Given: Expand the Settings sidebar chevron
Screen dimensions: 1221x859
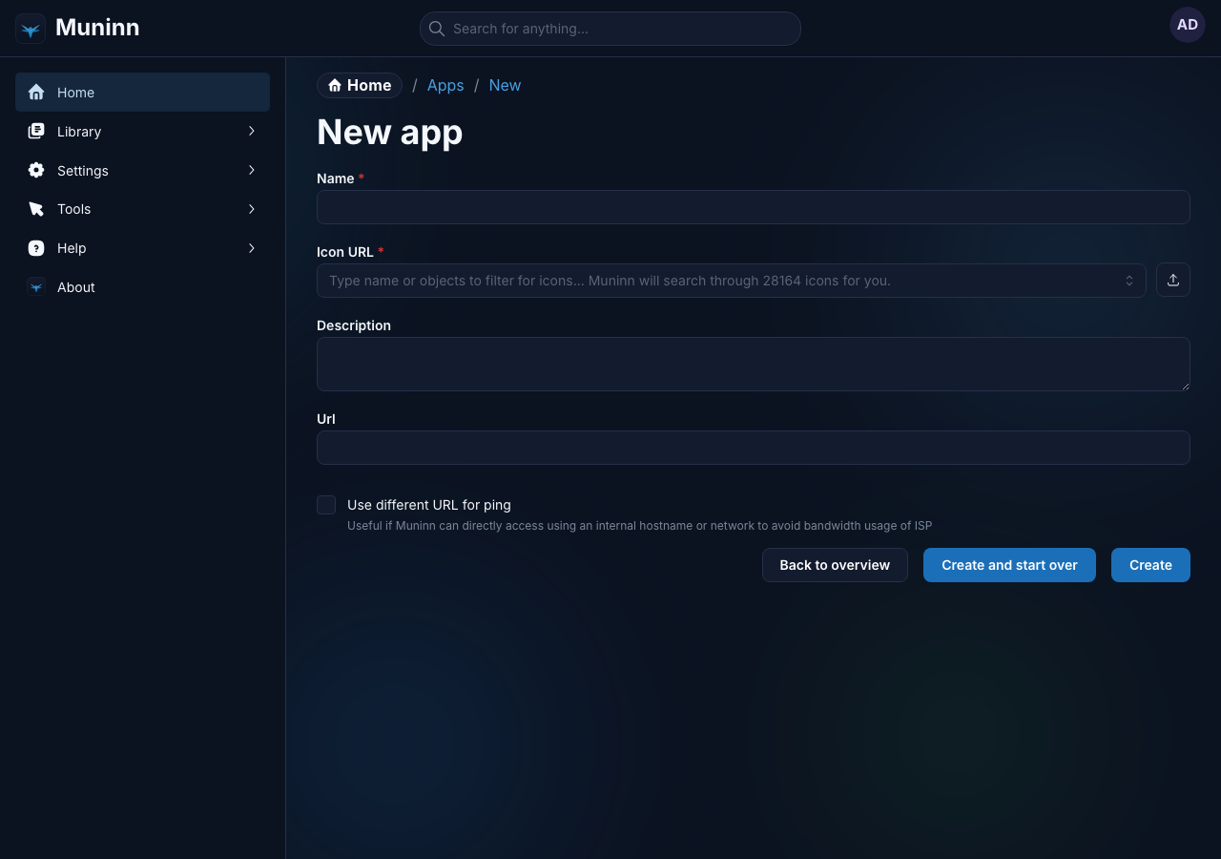Looking at the screenshot, I should [x=252, y=170].
